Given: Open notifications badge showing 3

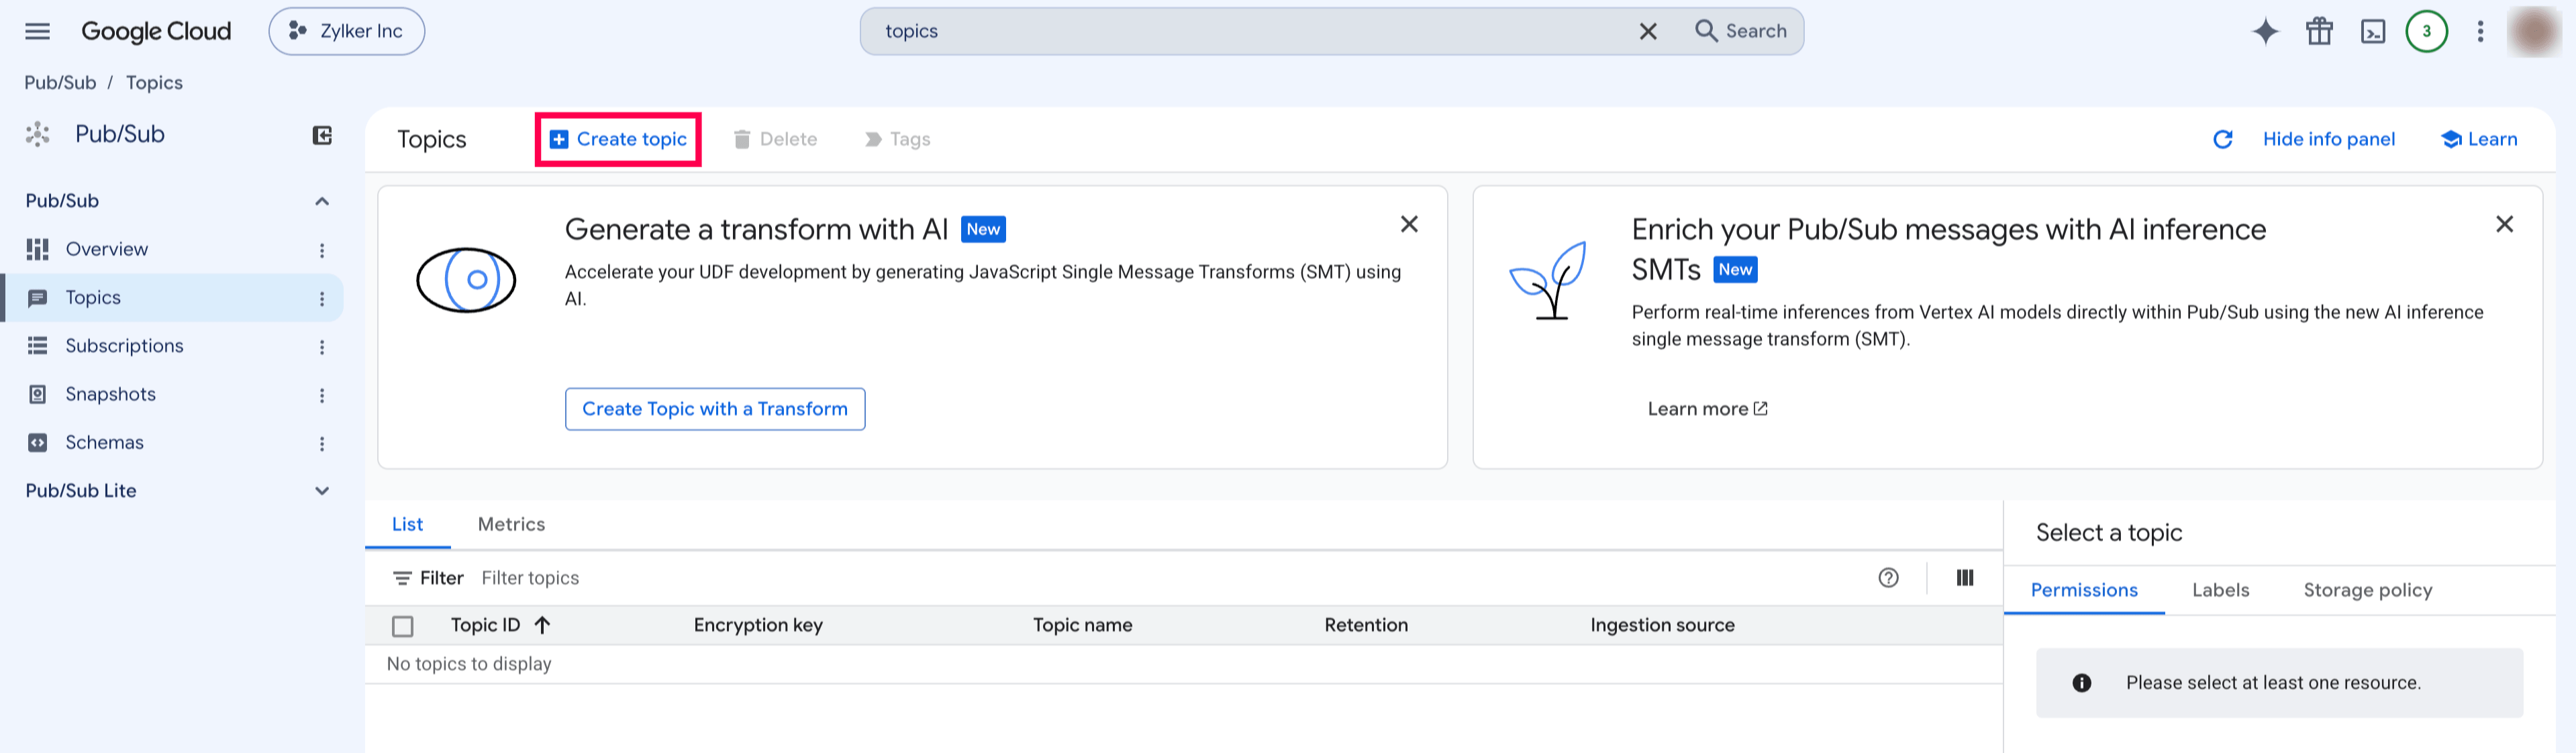Looking at the screenshot, I should (2426, 31).
